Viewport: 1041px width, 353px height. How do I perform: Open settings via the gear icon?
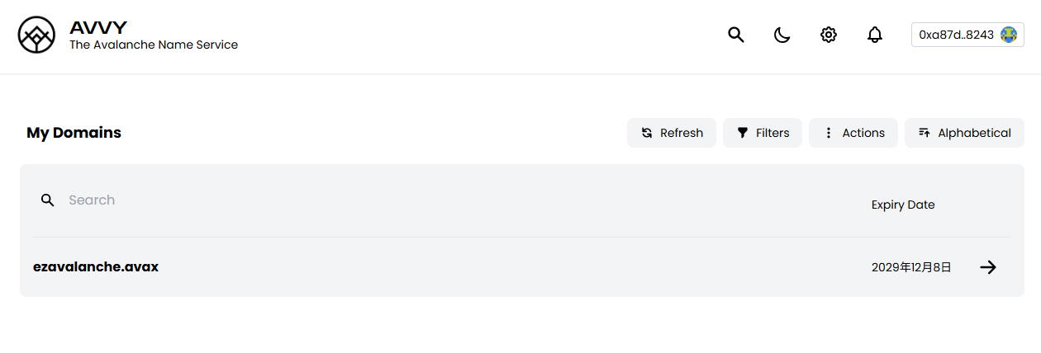[829, 35]
